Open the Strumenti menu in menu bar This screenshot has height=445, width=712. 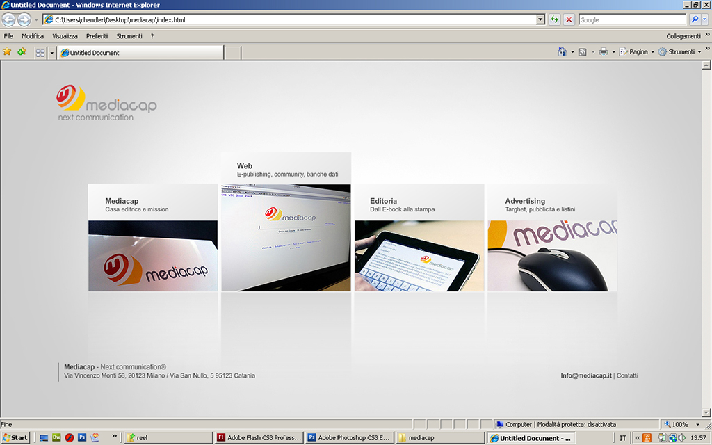coord(129,36)
